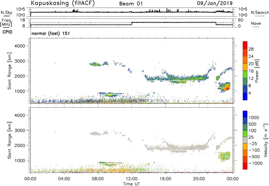Click the "16" label on the Power color bar
Viewport: 269px width, 186px height.
click(251, 71)
